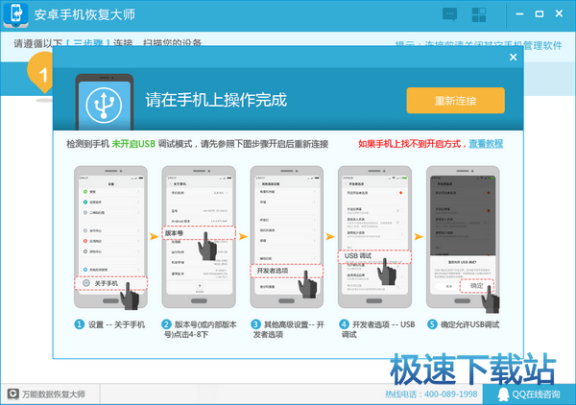The width and height of the screenshot is (576, 405).
Task: Click the caption 开发者选项 -- USB调试
Action: (378, 329)
